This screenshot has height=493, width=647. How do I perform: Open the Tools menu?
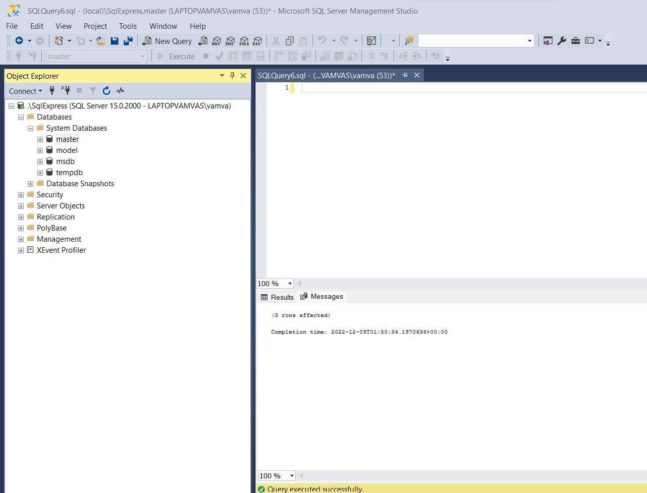[128, 26]
